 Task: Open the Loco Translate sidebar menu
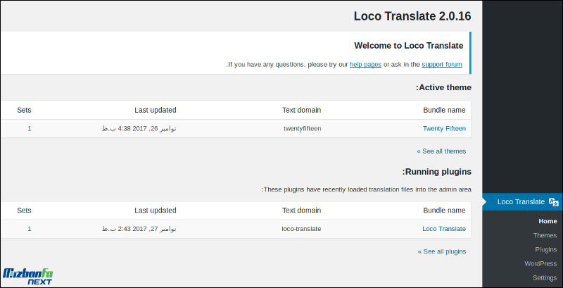522,202
